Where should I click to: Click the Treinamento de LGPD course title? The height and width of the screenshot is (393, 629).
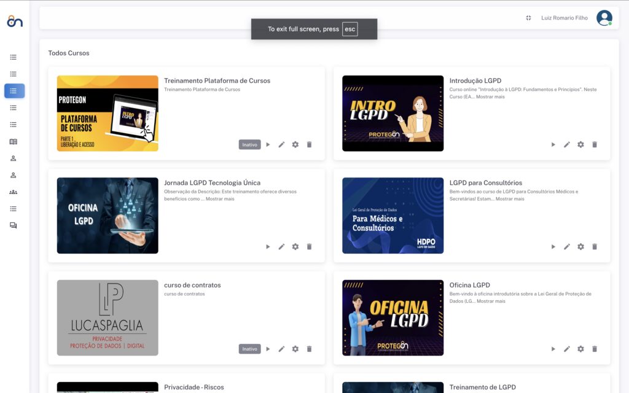pyautogui.click(x=483, y=387)
